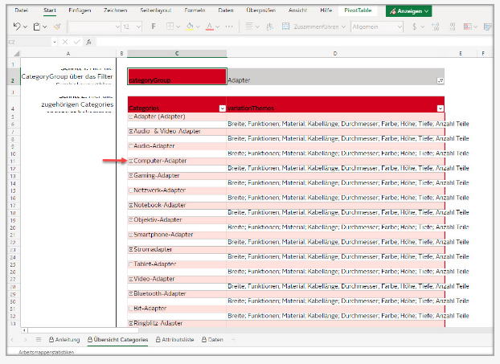Collapse the Bluetooth-Adapter row group
Viewport: 500px width, 364px height.
pyautogui.click(x=131, y=293)
